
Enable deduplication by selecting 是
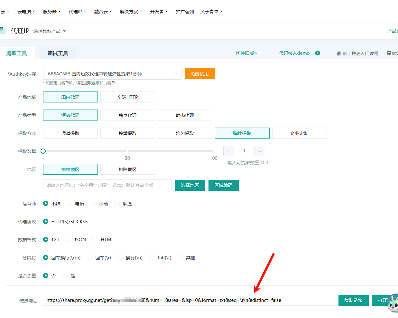65,275
